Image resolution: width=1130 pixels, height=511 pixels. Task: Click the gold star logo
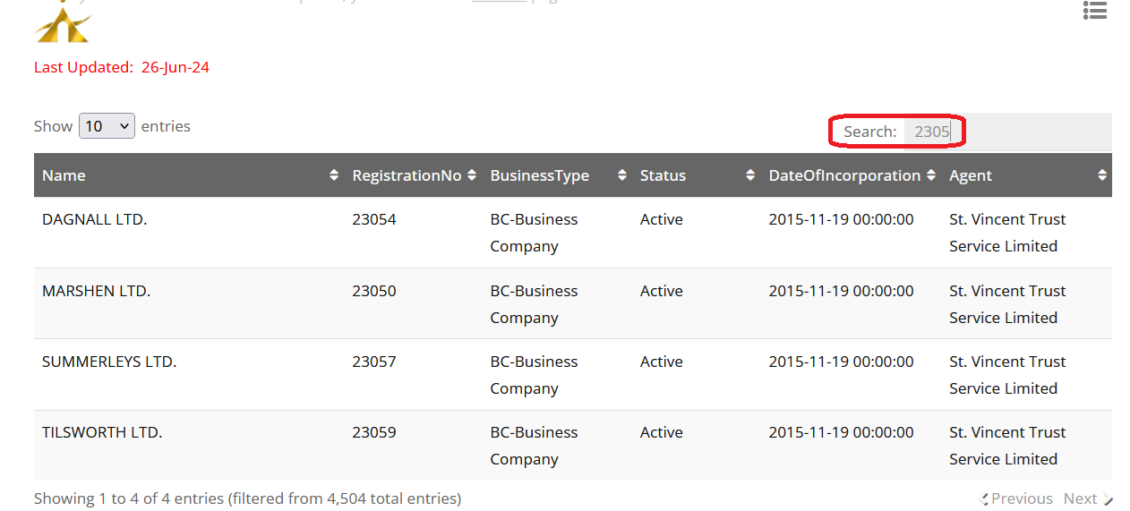click(x=63, y=24)
